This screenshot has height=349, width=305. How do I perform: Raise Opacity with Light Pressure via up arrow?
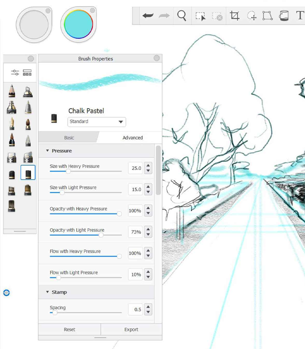click(148, 229)
